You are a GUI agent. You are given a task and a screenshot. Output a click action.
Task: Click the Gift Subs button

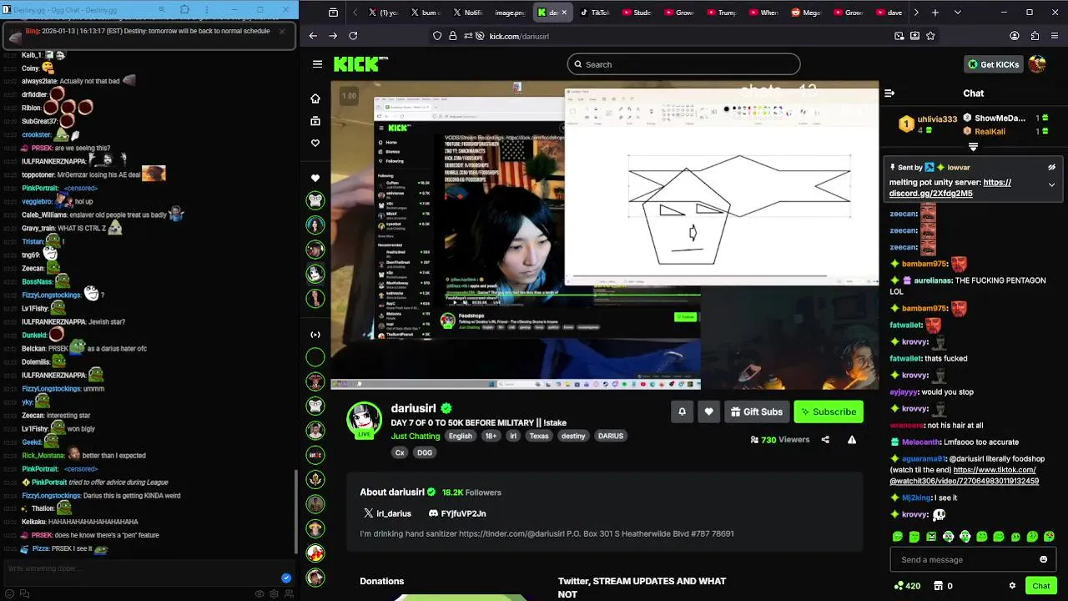click(x=757, y=412)
